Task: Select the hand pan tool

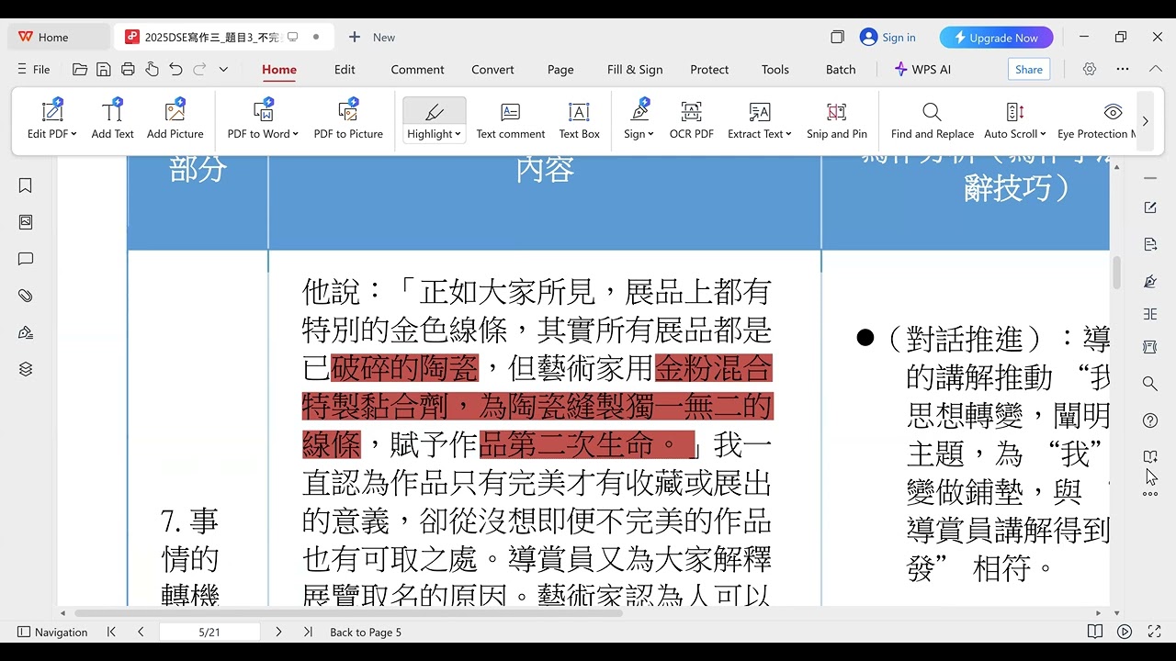Action: coord(152,69)
